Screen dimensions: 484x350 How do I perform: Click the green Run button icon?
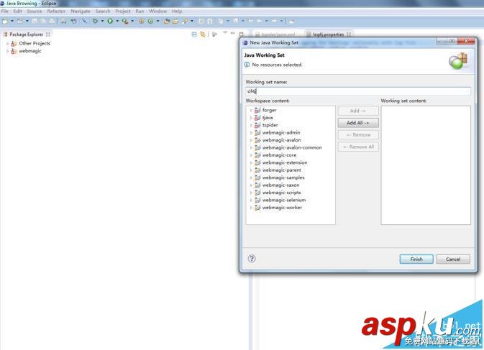pyautogui.click(x=110, y=21)
